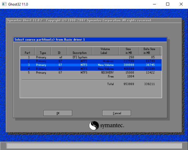Click the Description column header
This screenshot has height=150, width=188.
click(80, 51)
